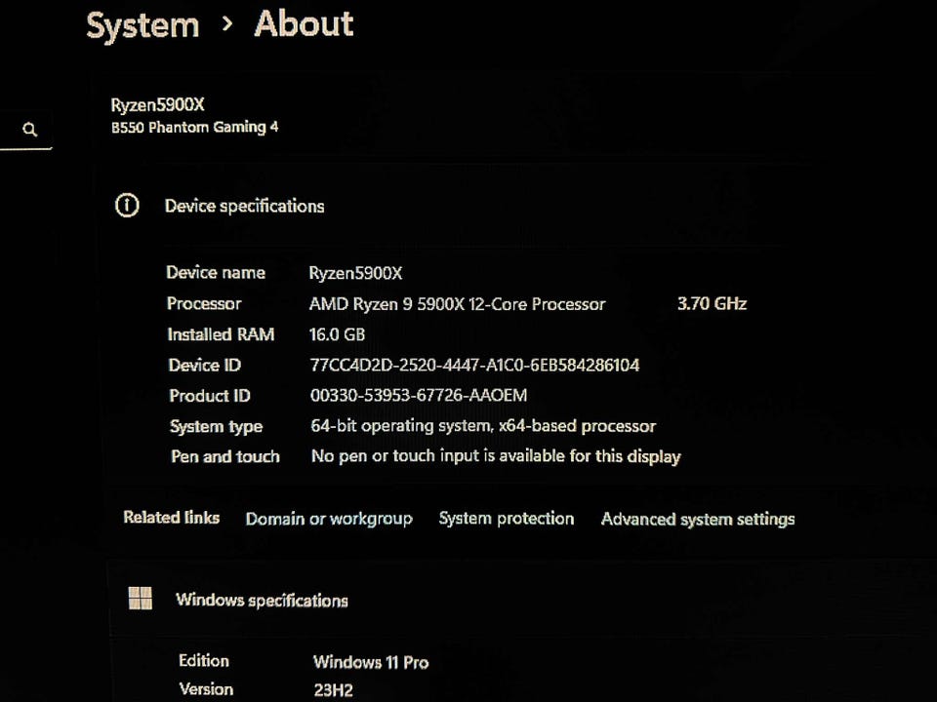Select Device ID 77CC4D2D-2520-4447-A1C0-6EB584286104

(474, 365)
